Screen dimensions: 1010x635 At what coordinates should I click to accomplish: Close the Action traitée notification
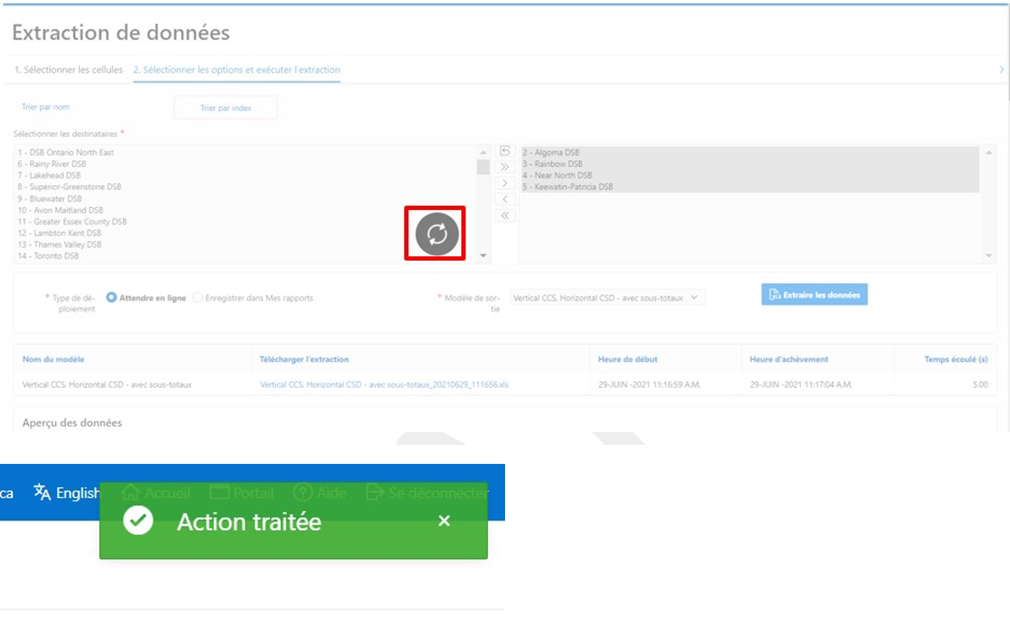[x=444, y=521]
